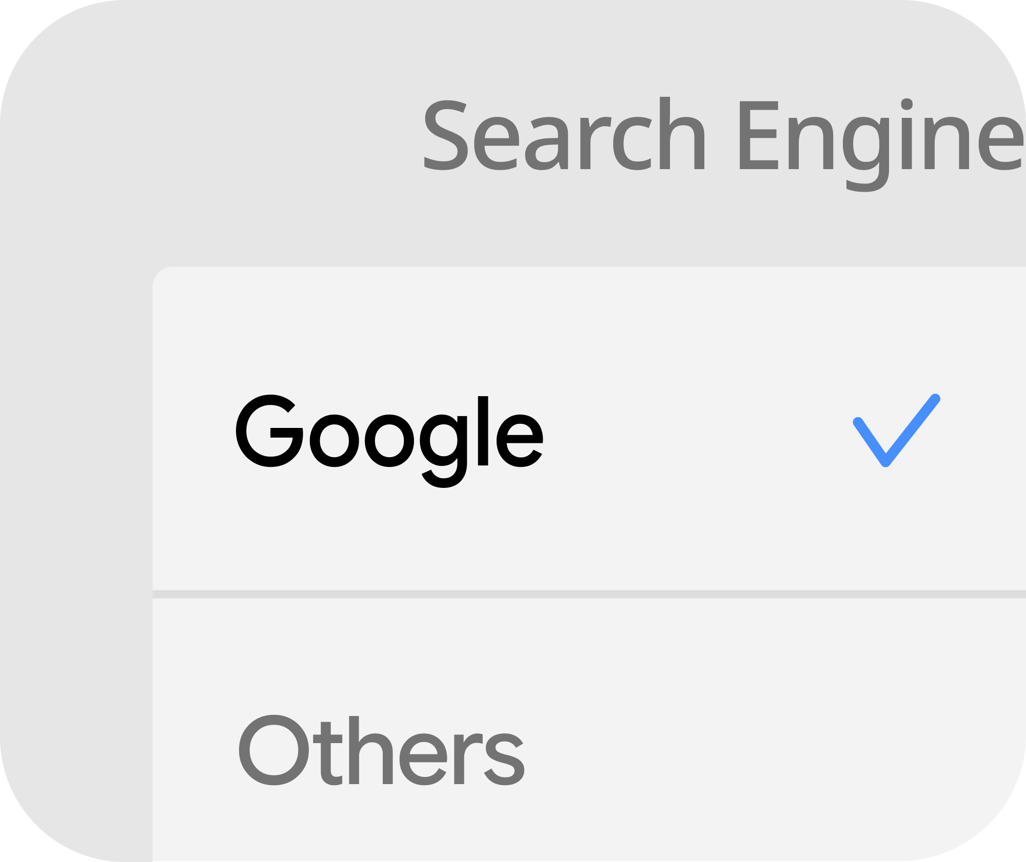Viewport: 1026px width, 862px height.
Task: Select the row containing the blue tick
Action: [589, 428]
